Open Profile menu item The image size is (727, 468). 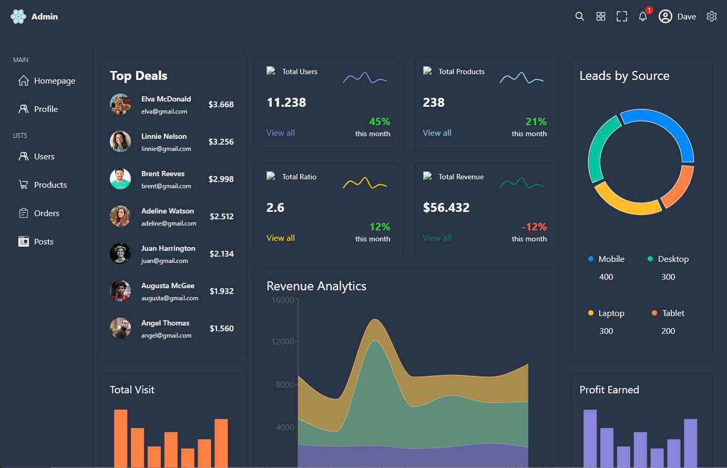tap(46, 109)
